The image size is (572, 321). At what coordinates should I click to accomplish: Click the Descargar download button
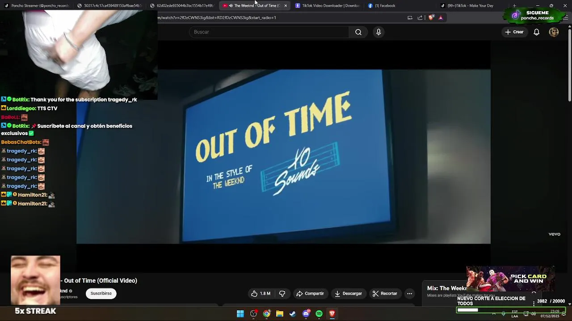click(x=348, y=293)
